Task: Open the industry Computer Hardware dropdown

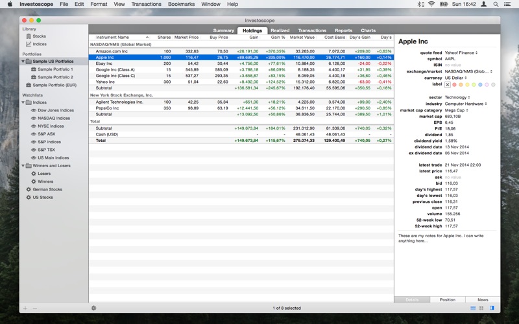Action: pos(466,104)
